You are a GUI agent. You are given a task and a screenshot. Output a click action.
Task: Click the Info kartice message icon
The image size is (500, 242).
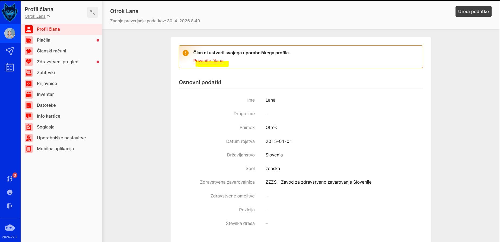(x=29, y=116)
